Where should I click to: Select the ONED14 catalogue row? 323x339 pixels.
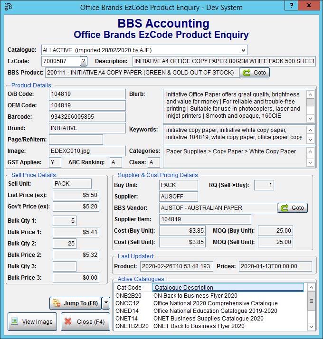coord(210,311)
